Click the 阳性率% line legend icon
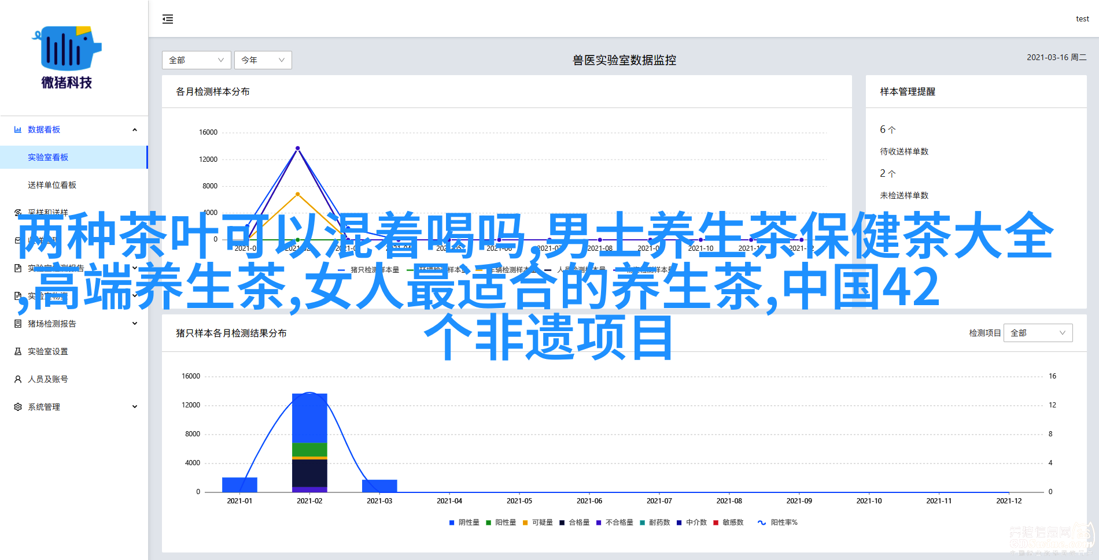The height and width of the screenshot is (560, 1099). [762, 522]
